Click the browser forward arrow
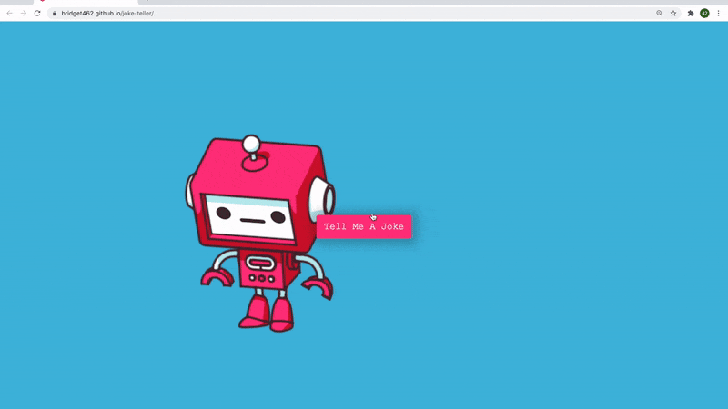Viewport: 728px width, 409px height. click(24, 14)
